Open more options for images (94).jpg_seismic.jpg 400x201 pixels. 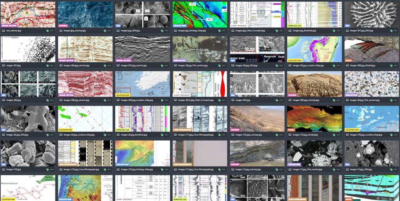pyautogui.click(x=109, y=65)
